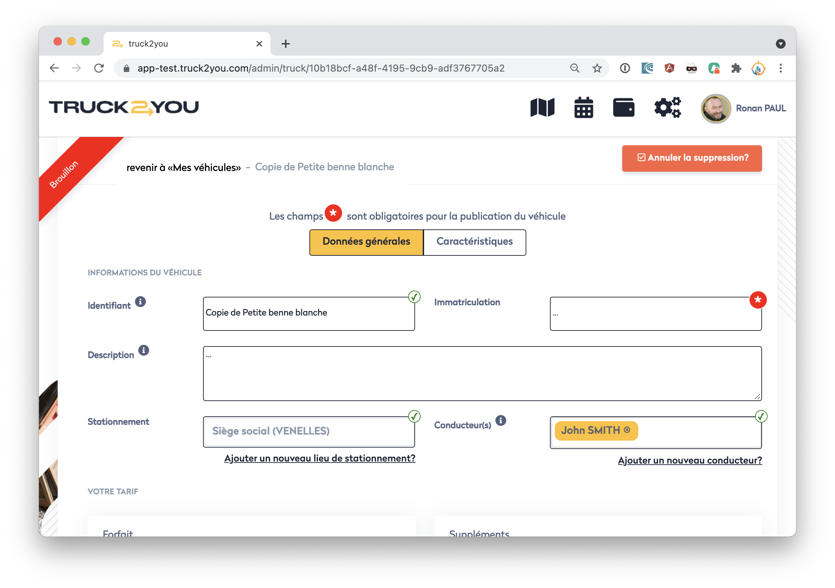Focus the Immatriculation input field
Viewport: 835px width, 588px height.
tap(655, 314)
